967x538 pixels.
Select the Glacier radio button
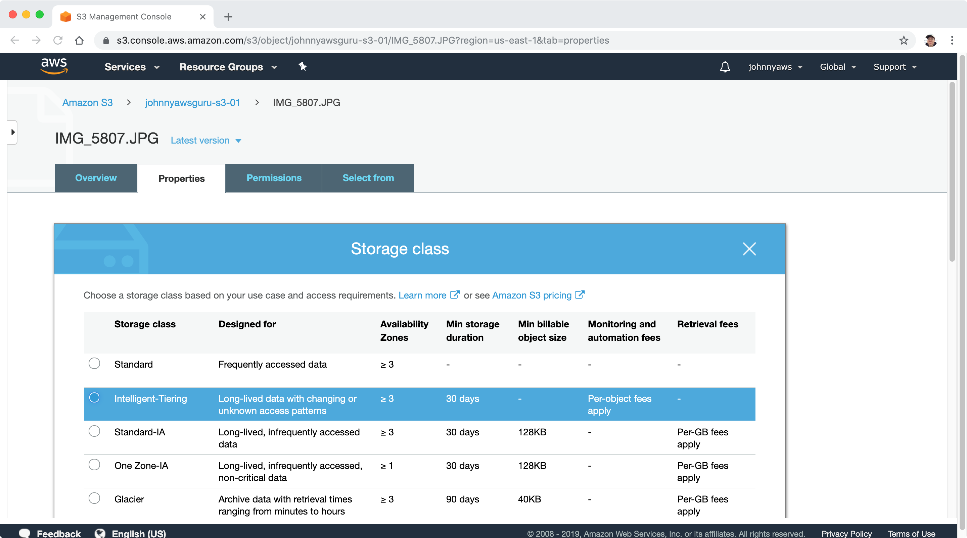tap(94, 498)
